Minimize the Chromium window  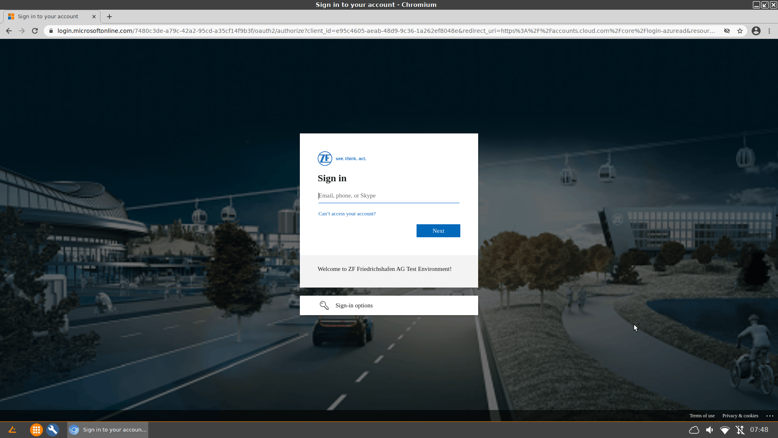[757, 5]
